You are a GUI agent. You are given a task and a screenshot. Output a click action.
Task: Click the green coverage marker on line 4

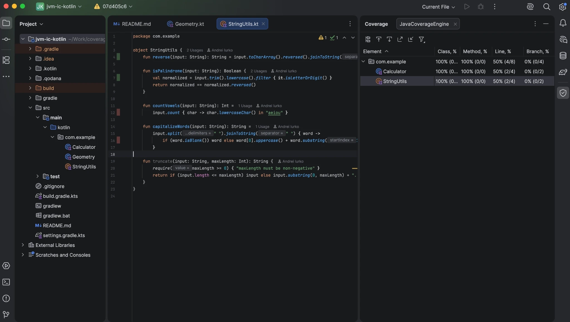click(x=118, y=57)
